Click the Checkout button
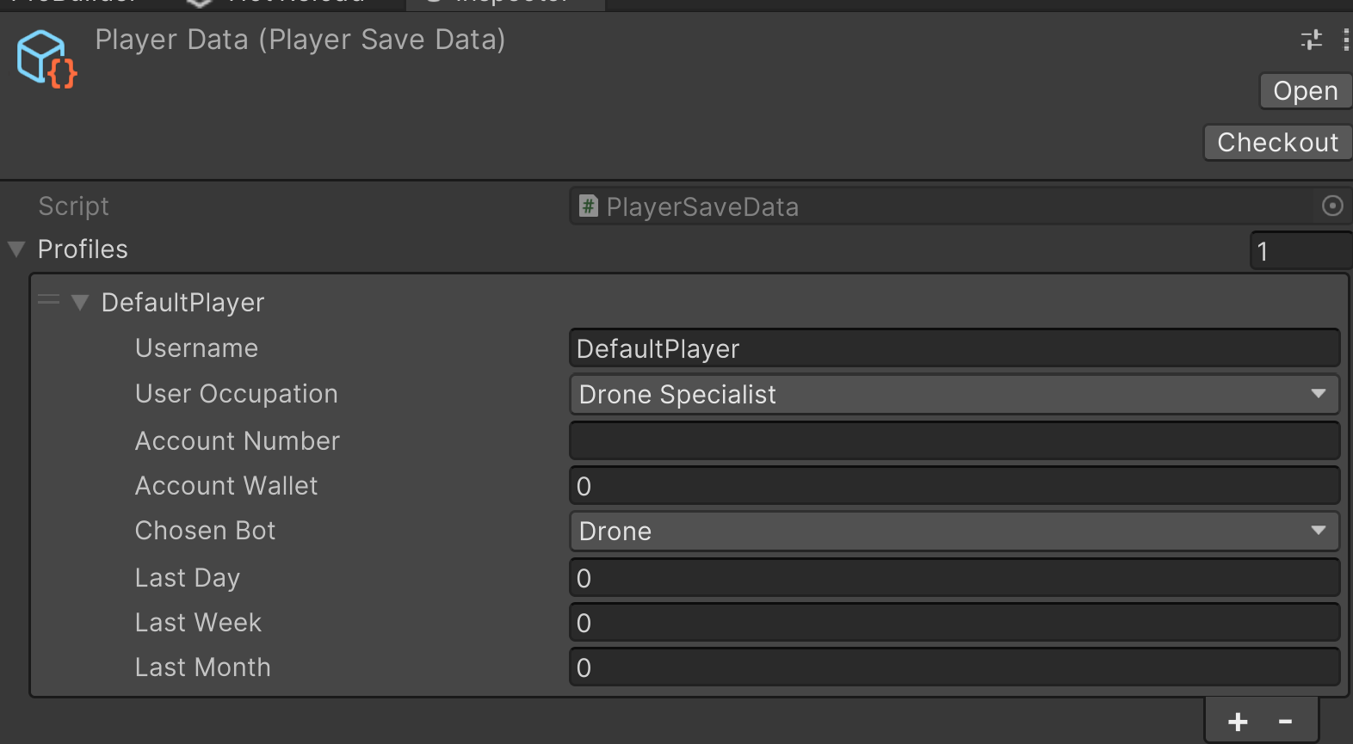The height and width of the screenshot is (744, 1353). 1277,143
